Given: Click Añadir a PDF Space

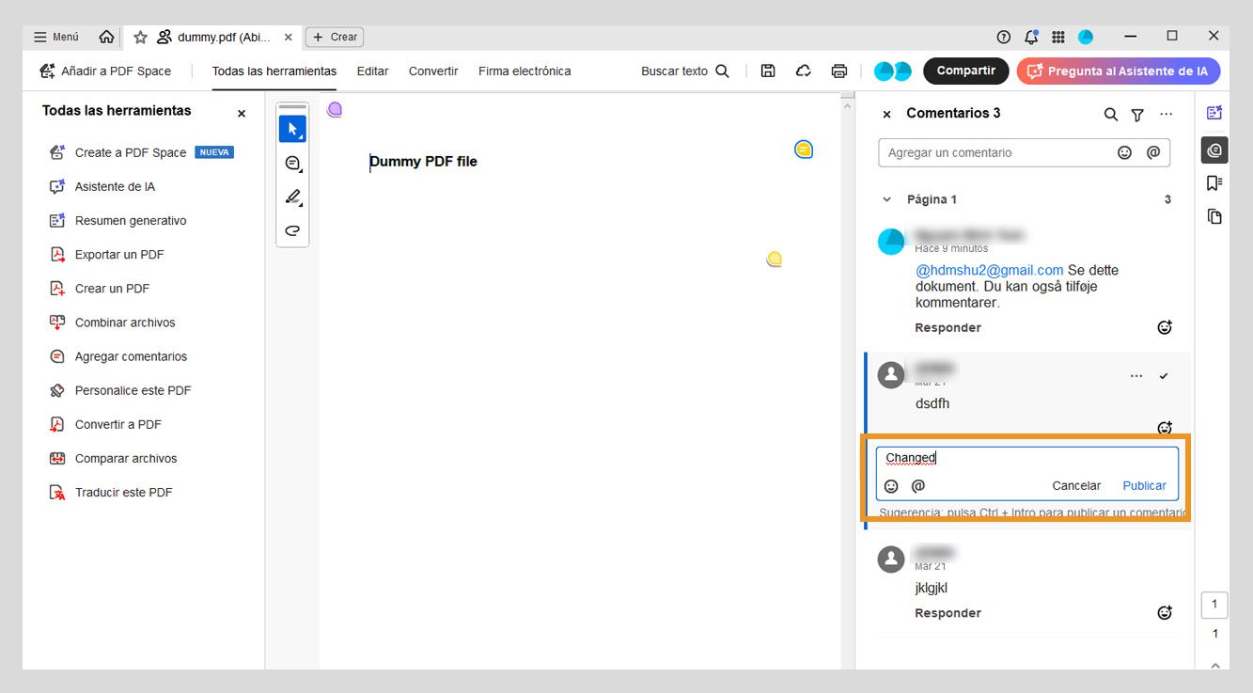Looking at the screenshot, I should click(x=105, y=71).
